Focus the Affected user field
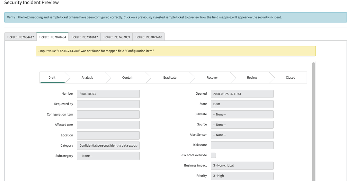The height and width of the screenshot is (181, 347). click(x=108, y=125)
